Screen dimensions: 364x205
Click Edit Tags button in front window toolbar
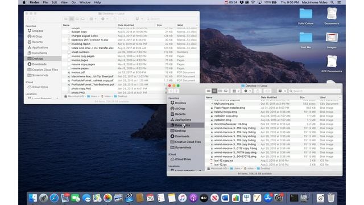tap(267, 91)
